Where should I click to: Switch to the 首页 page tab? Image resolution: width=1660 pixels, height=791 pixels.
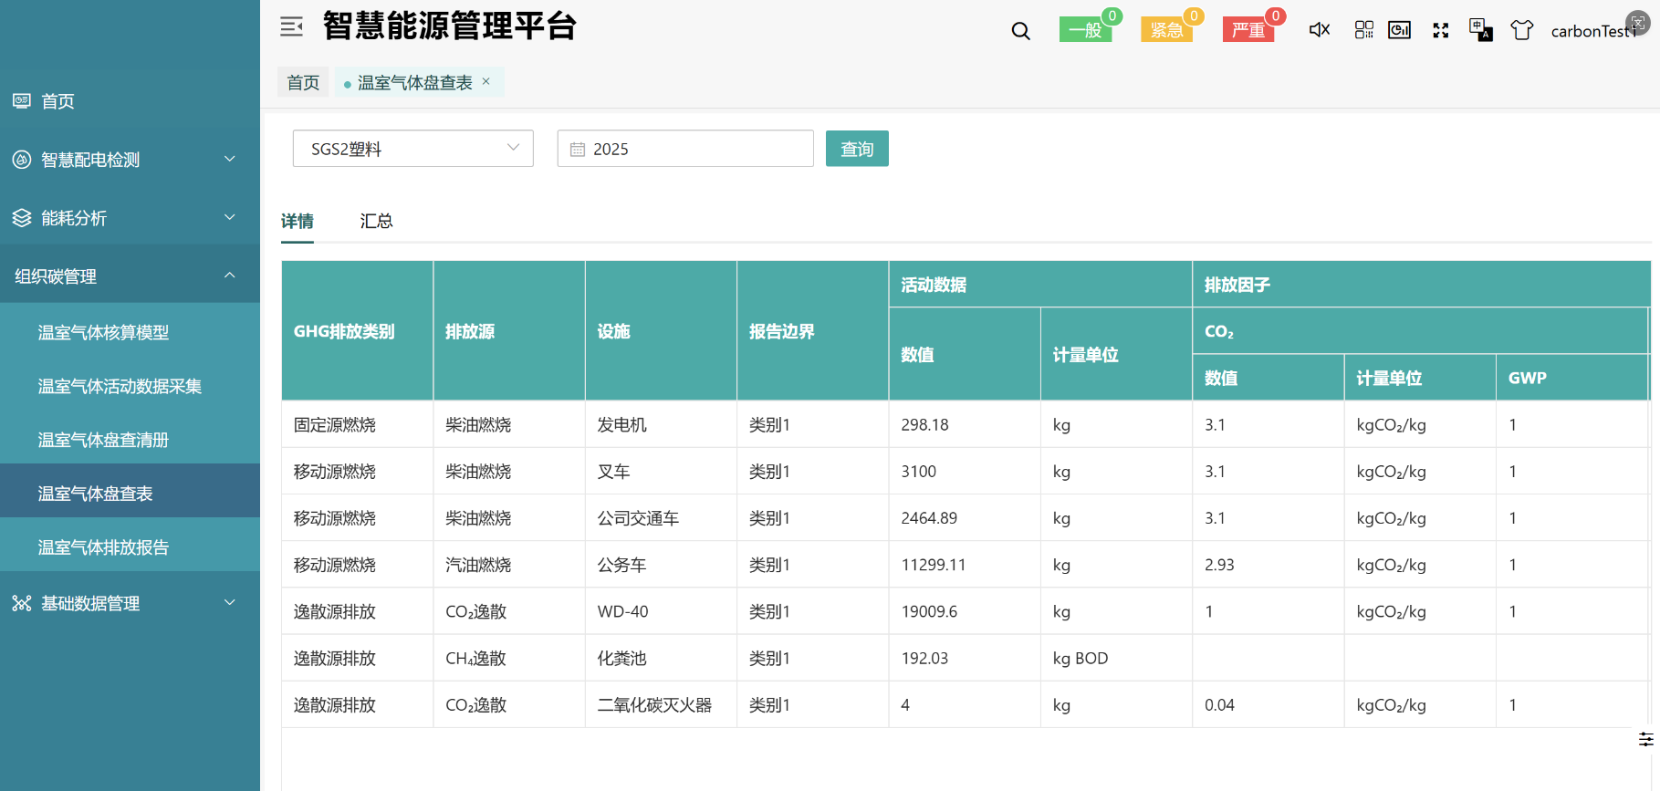coord(303,82)
